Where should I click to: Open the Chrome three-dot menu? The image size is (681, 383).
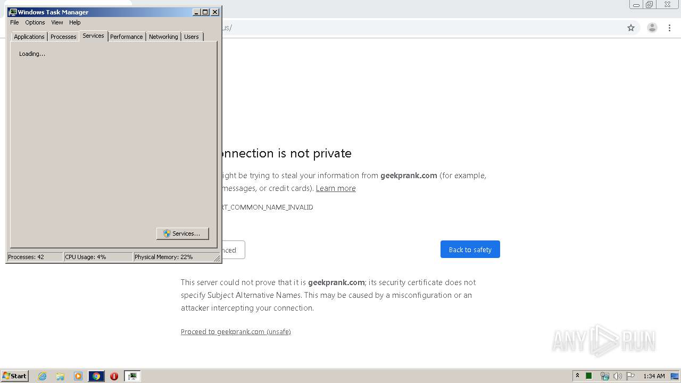click(x=670, y=28)
